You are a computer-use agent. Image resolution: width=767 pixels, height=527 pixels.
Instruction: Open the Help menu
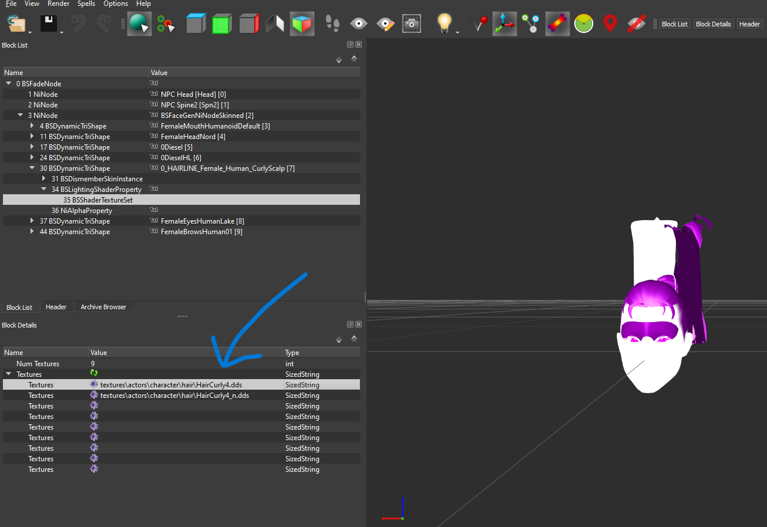(143, 4)
